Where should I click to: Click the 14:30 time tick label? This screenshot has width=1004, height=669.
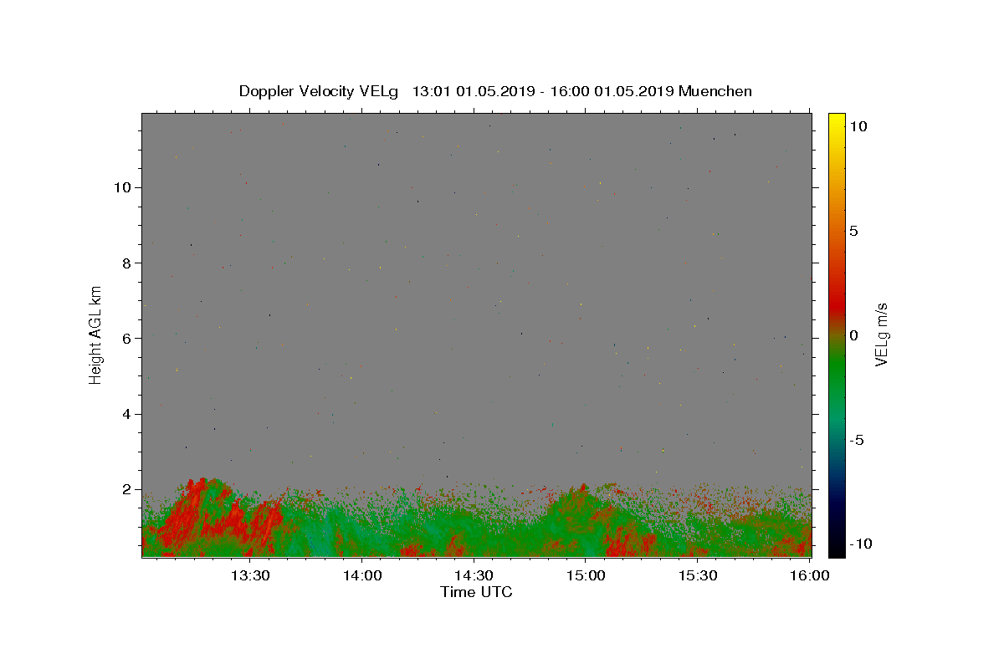pyautogui.click(x=474, y=575)
